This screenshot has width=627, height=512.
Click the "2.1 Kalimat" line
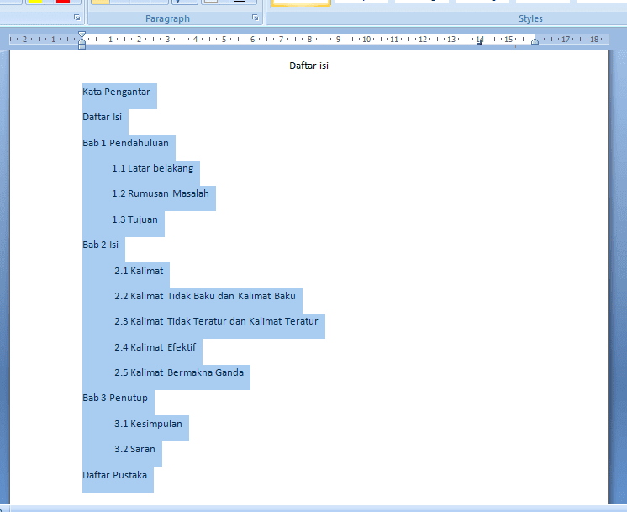[x=139, y=271]
